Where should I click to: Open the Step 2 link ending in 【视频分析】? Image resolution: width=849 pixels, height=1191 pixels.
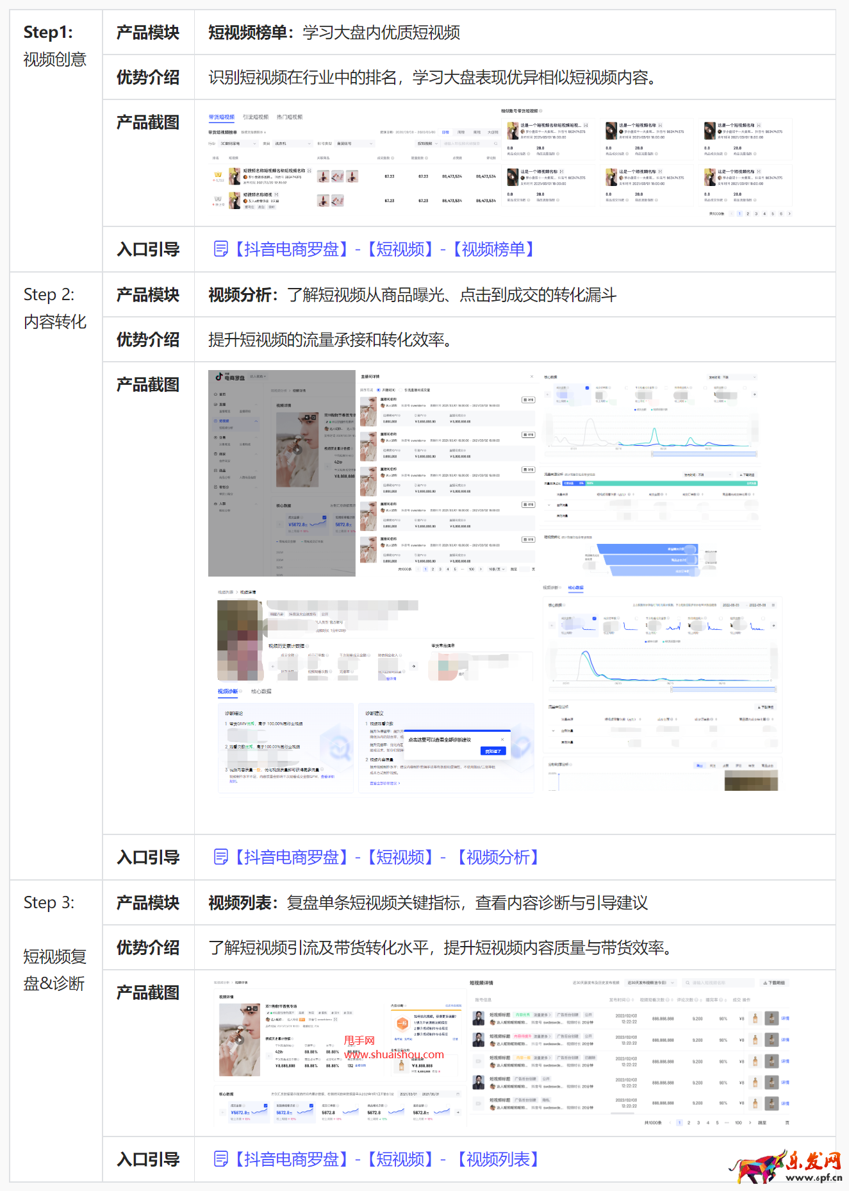coord(386,857)
